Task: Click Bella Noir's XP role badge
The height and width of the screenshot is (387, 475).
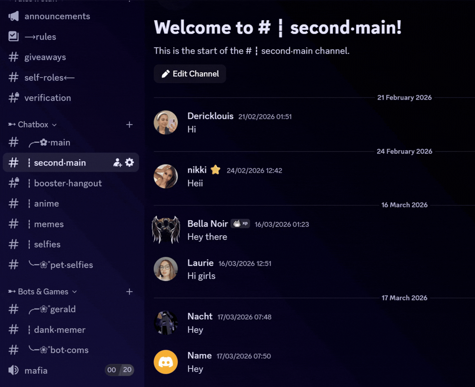Action: [240, 223]
